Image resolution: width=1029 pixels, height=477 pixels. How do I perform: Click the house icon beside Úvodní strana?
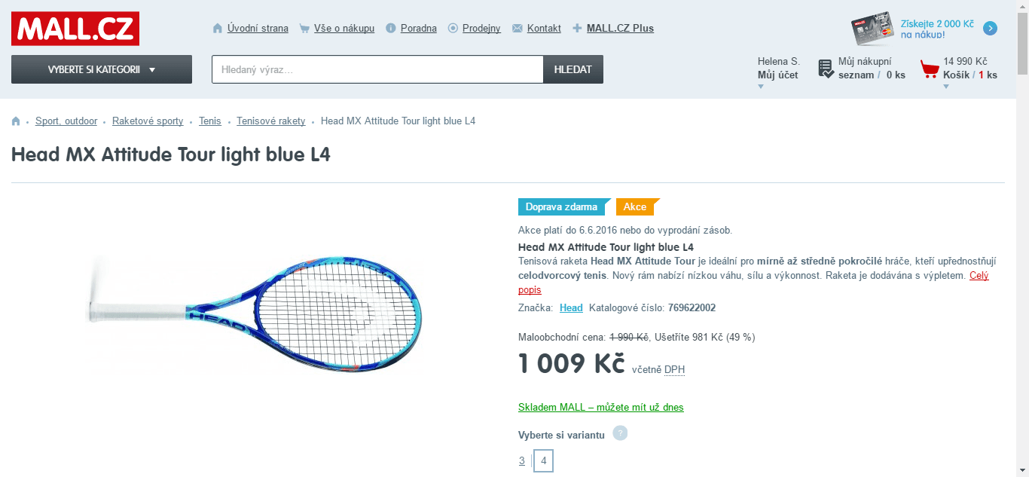pyautogui.click(x=218, y=29)
